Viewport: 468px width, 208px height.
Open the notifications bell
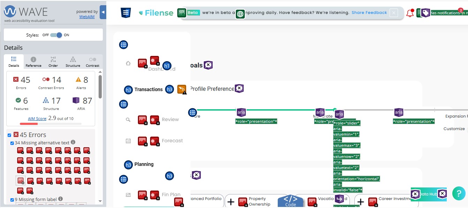(410, 13)
